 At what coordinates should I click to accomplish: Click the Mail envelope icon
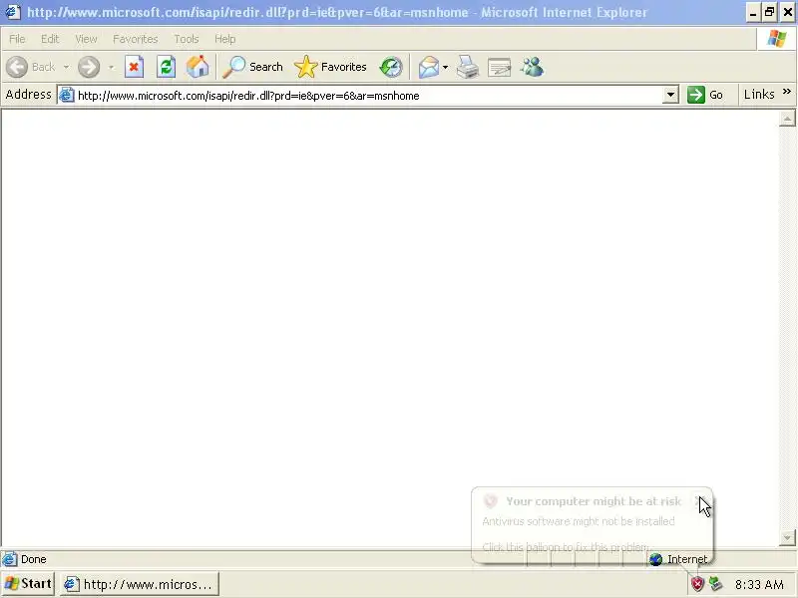tap(429, 67)
